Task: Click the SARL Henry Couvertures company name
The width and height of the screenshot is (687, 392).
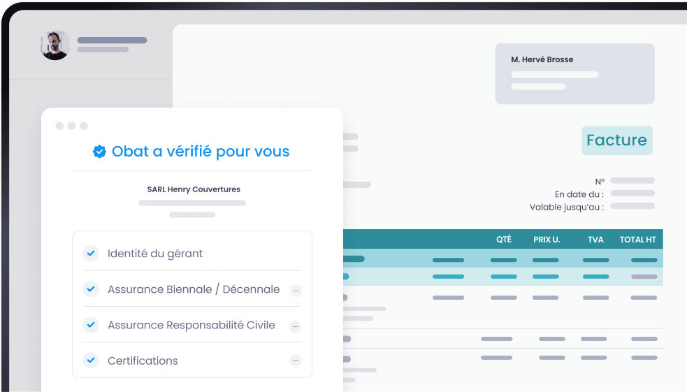Action: click(x=194, y=189)
